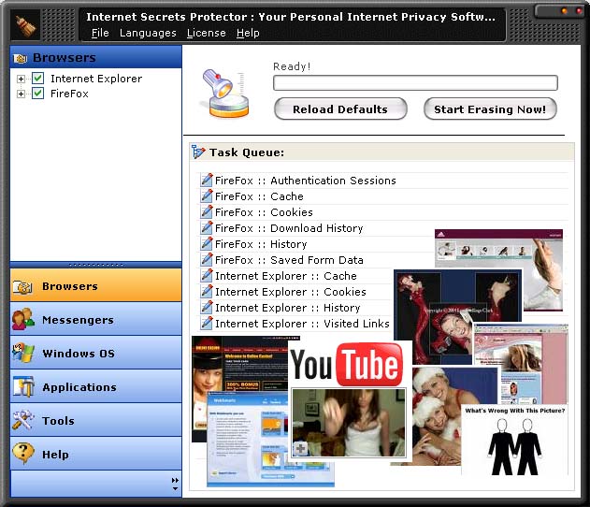The width and height of the screenshot is (590, 507).
Task: Switch to the Applications section
Action: pos(96,386)
